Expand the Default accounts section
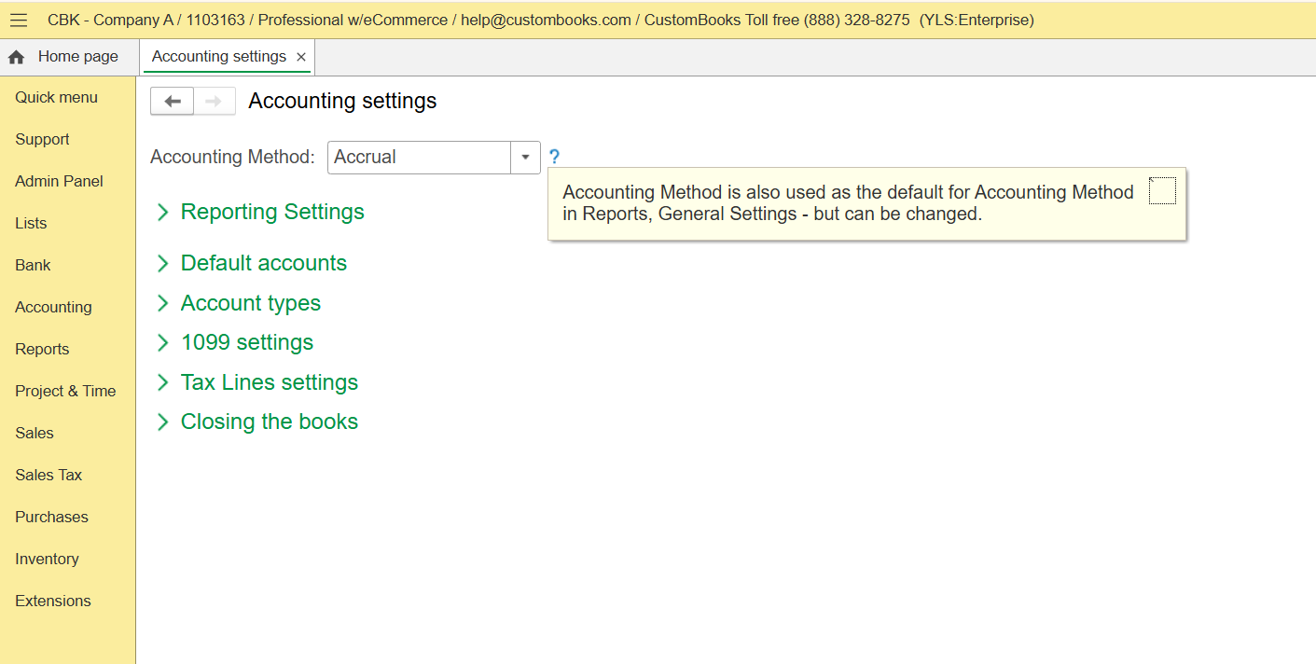This screenshot has height=664, width=1316. [263, 263]
